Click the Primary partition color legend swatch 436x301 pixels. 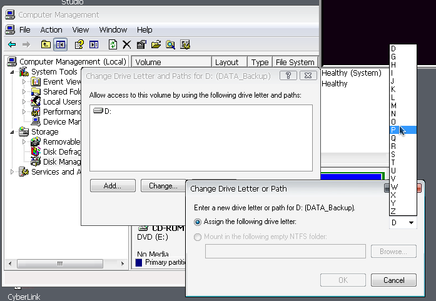[139, 262]
